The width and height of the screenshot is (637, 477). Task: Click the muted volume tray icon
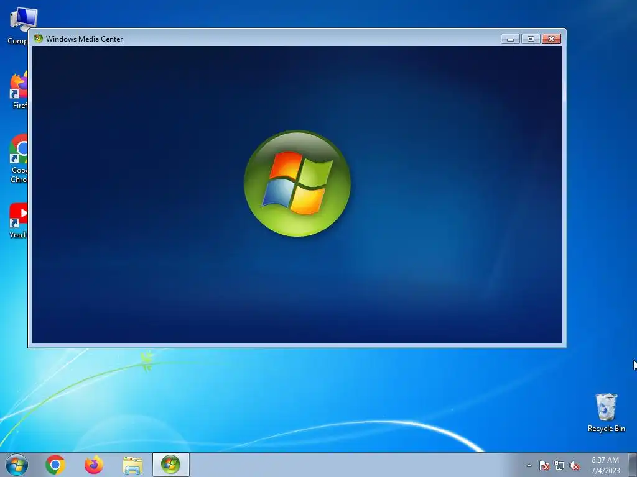(574, 466)
